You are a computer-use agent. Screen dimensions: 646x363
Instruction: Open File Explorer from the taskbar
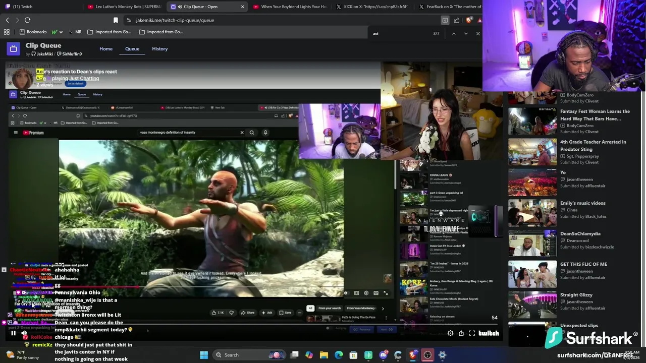tap(324, 355)
